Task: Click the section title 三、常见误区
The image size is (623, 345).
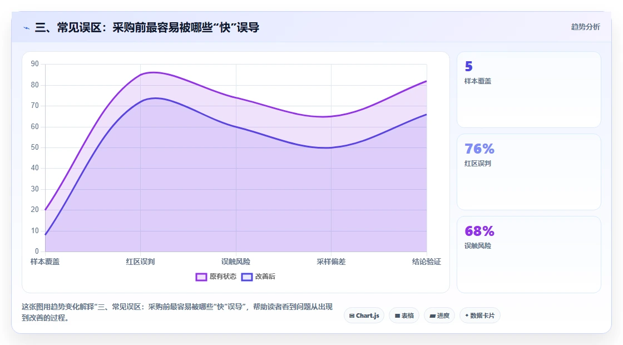Action: click(147, 27)
